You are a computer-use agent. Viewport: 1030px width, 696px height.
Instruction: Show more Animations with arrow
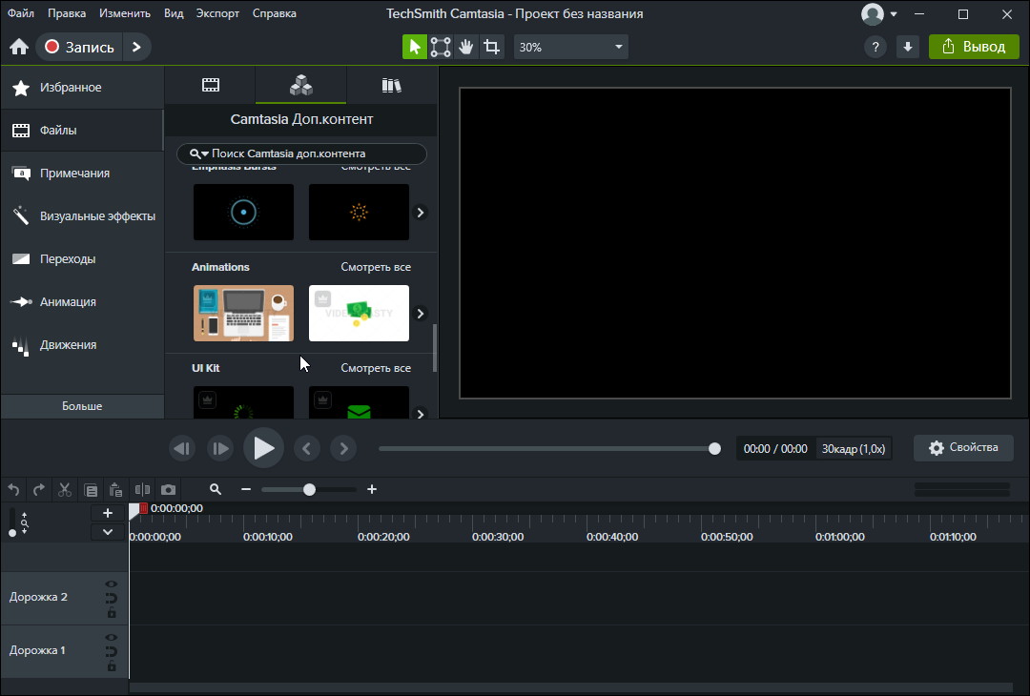[421, 314]
